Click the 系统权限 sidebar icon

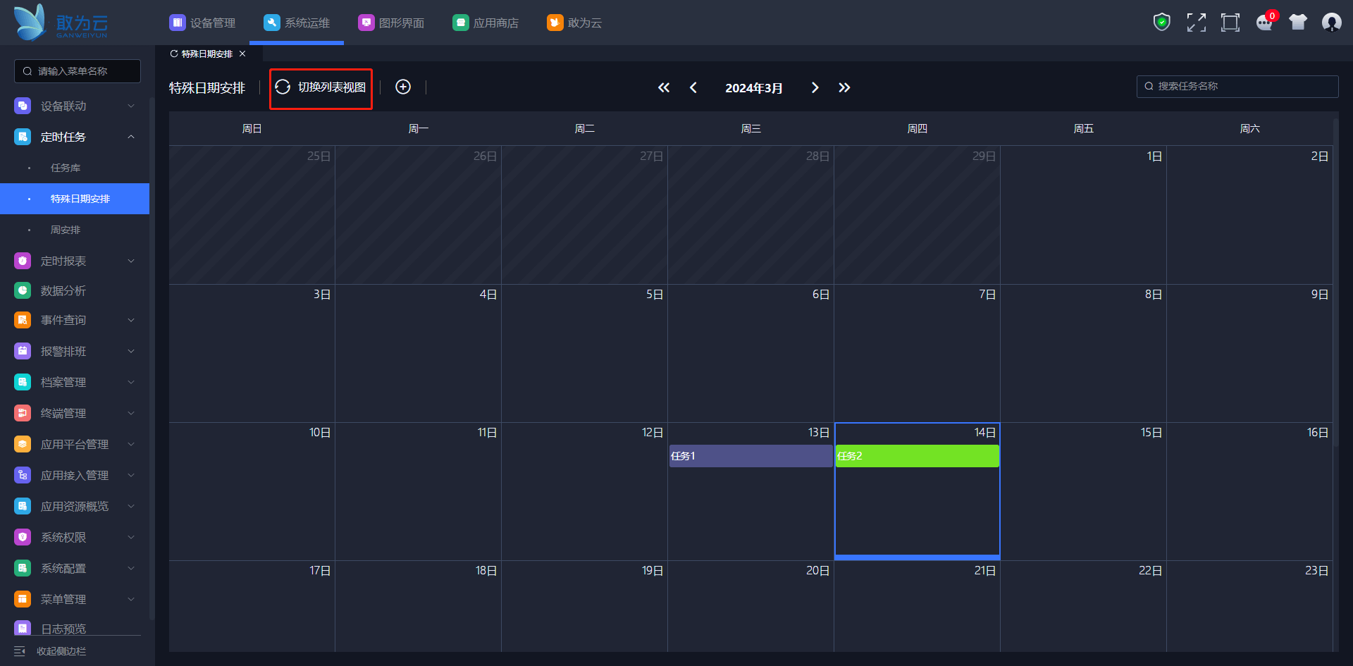pyautogui.click(x=23, y=537)
